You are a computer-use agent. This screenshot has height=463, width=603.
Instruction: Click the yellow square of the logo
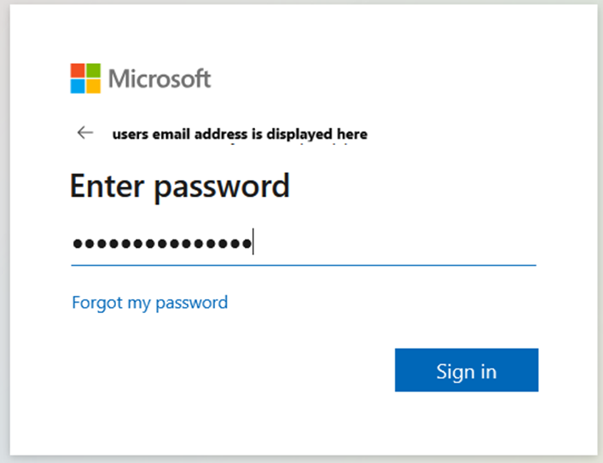pos(93,86)
